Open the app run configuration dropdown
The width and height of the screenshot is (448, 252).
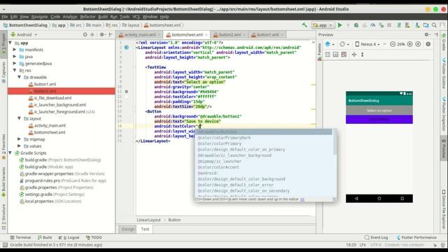coord(323,25)
